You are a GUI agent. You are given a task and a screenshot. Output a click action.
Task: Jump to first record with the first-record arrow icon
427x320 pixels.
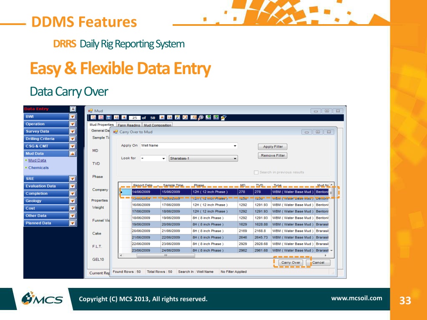[x=116, y=117]
